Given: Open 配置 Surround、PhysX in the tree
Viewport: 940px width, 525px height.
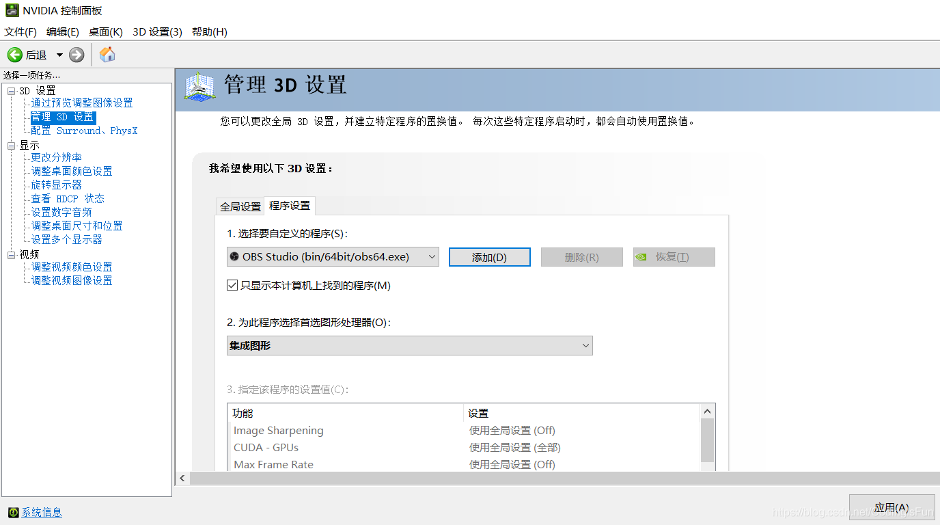Looking at the screenshot, I should pyautogui.click(x=84, y=131).
